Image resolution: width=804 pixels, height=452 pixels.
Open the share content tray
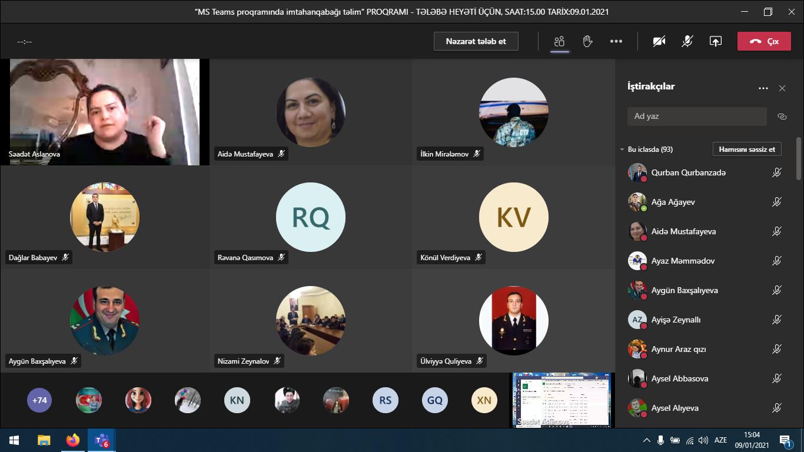coord(715,41)
